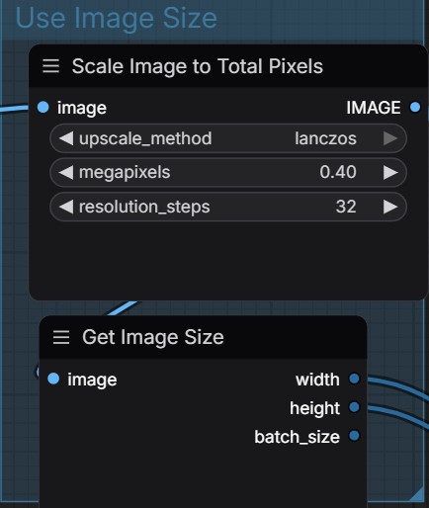Click the image input socket on the Scale Image node
The image size is (429, 508).
click(43, 107)
